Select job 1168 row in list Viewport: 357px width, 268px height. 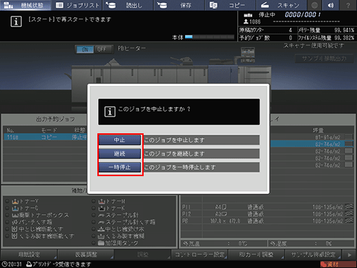click(46, 137)
